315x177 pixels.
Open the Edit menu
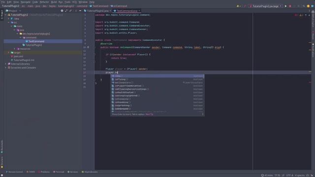pos(9,2)
